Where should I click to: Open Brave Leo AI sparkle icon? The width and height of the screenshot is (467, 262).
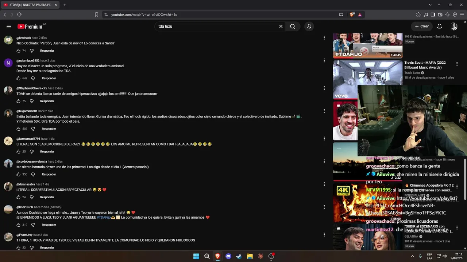(x=448, y=15)
